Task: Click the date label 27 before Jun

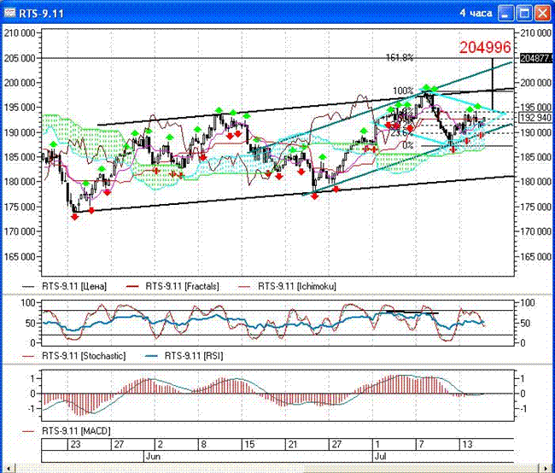Action: 119,444
